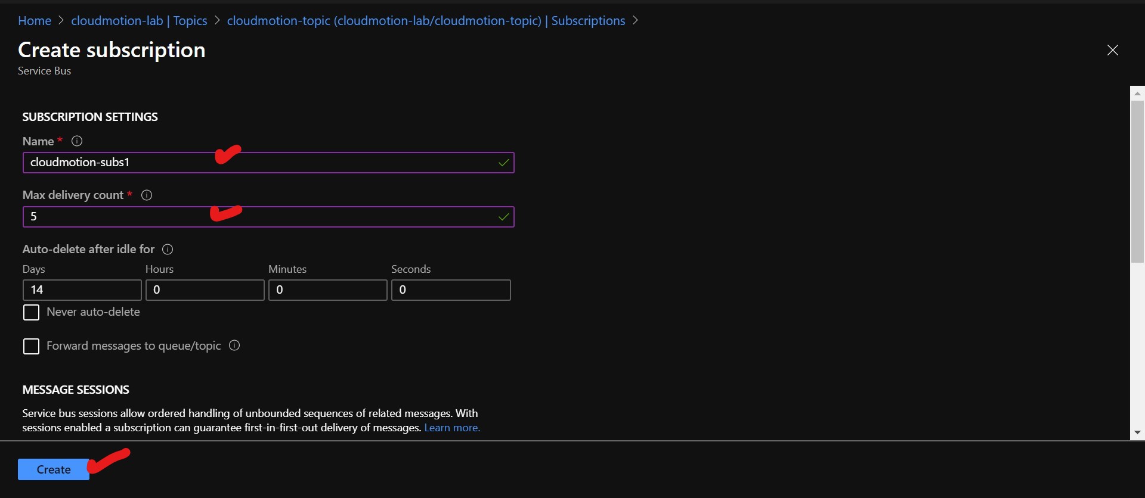Enable Forward messages to queue/topic
This screenshot has width=1145, height=498.
(x=31, y=347)
